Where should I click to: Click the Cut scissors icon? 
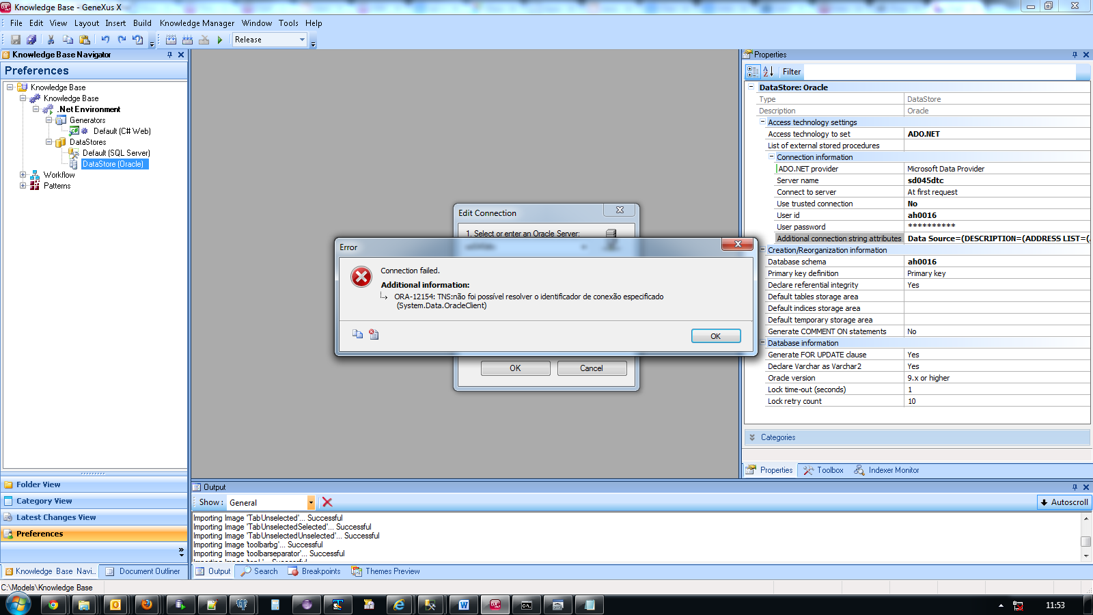(x=51, y=40)
